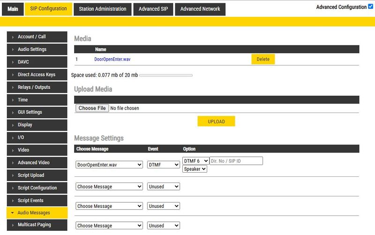
Task: Click the yellow UPLOAD button
Action: tap(216, 121)
